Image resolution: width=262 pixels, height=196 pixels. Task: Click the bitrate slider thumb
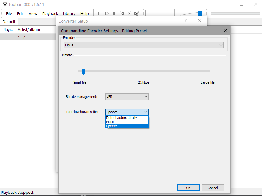(83, 71)
